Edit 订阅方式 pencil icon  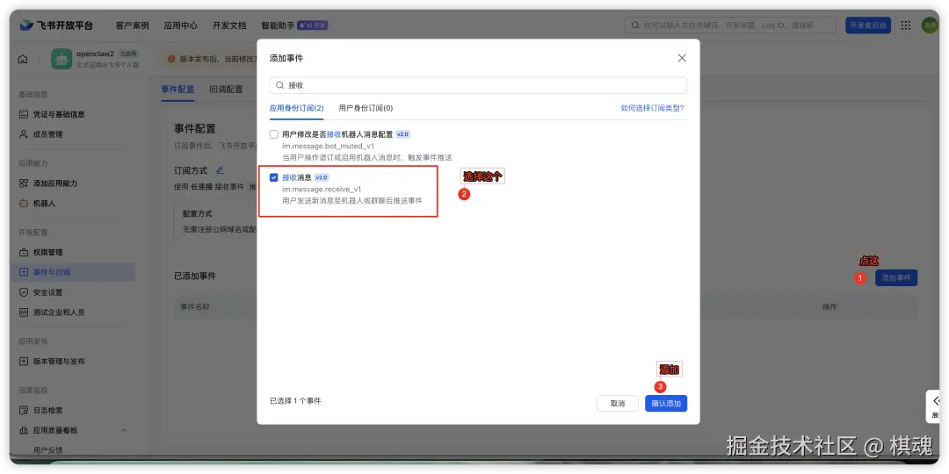pyautogui.click(x=221, y=171)
